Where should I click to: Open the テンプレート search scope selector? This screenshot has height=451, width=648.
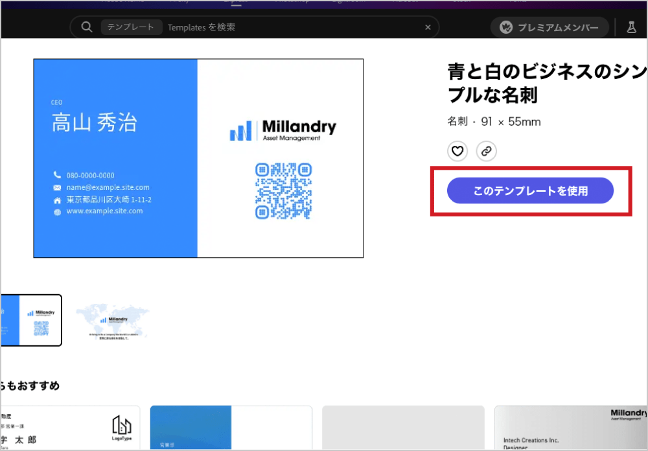click(132, 27)
